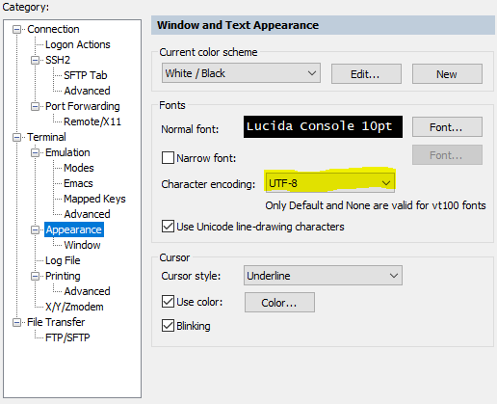Open the Remote/X11 category
Screen dimensions: 497x404
click(x=92, y=121)
